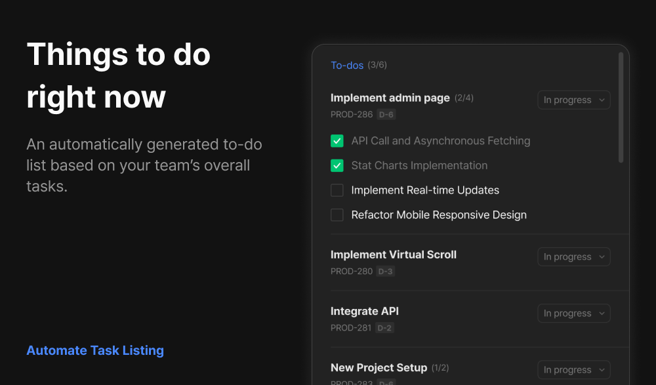Open status dropdown for Implement Virtual Scroll

(573, 257)
